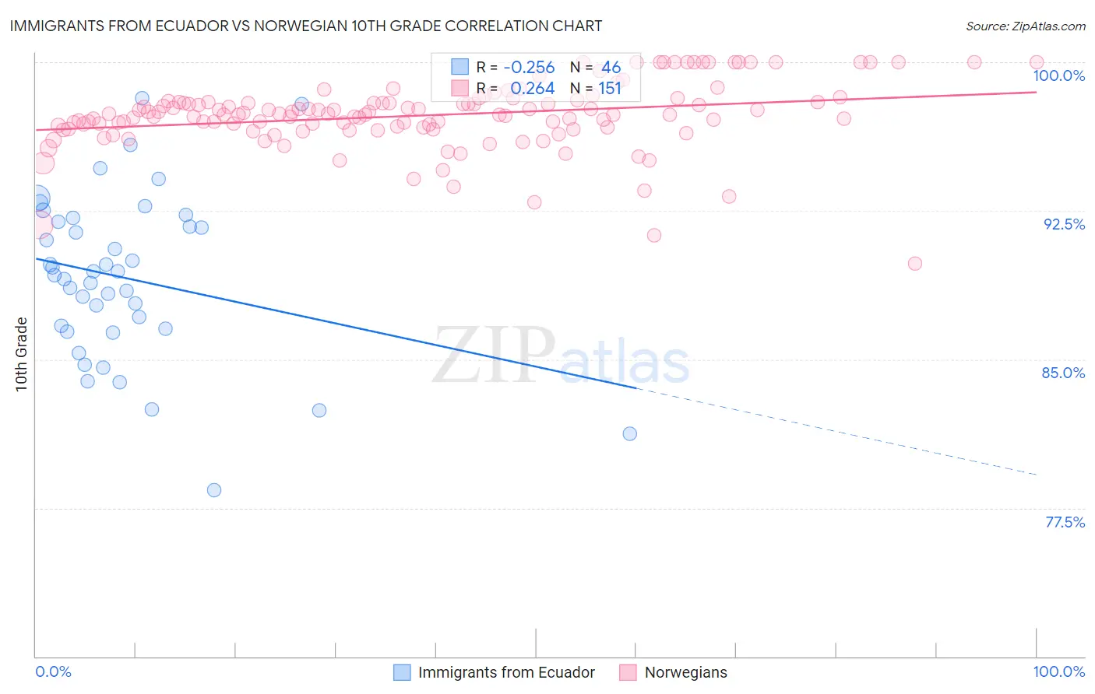
Task: Click the rightmost blue data point near 81%
Action: [x=630, y=433]
